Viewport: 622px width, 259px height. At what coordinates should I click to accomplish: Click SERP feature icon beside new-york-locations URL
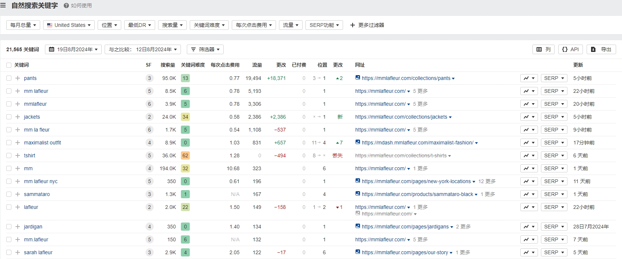[358, 181]
